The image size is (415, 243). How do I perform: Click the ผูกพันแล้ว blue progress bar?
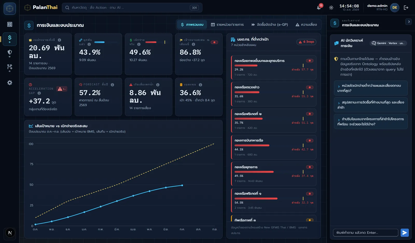click(x=99, y=42)
